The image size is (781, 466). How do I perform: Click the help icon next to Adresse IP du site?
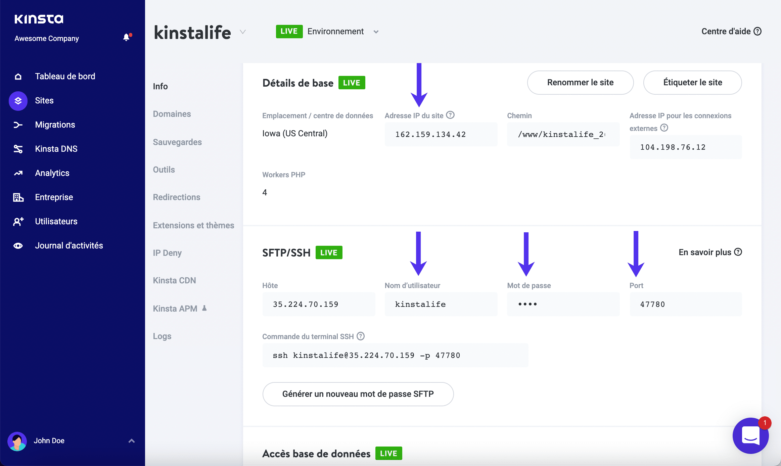pos(450,115)
